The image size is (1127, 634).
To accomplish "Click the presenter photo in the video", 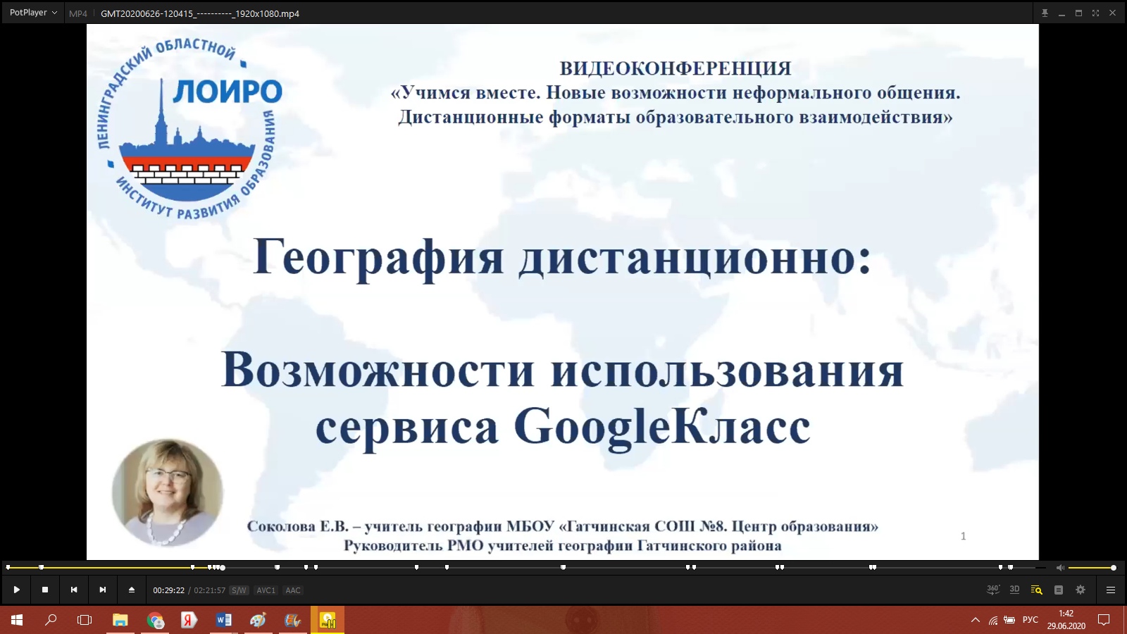I will click(168, 492).
